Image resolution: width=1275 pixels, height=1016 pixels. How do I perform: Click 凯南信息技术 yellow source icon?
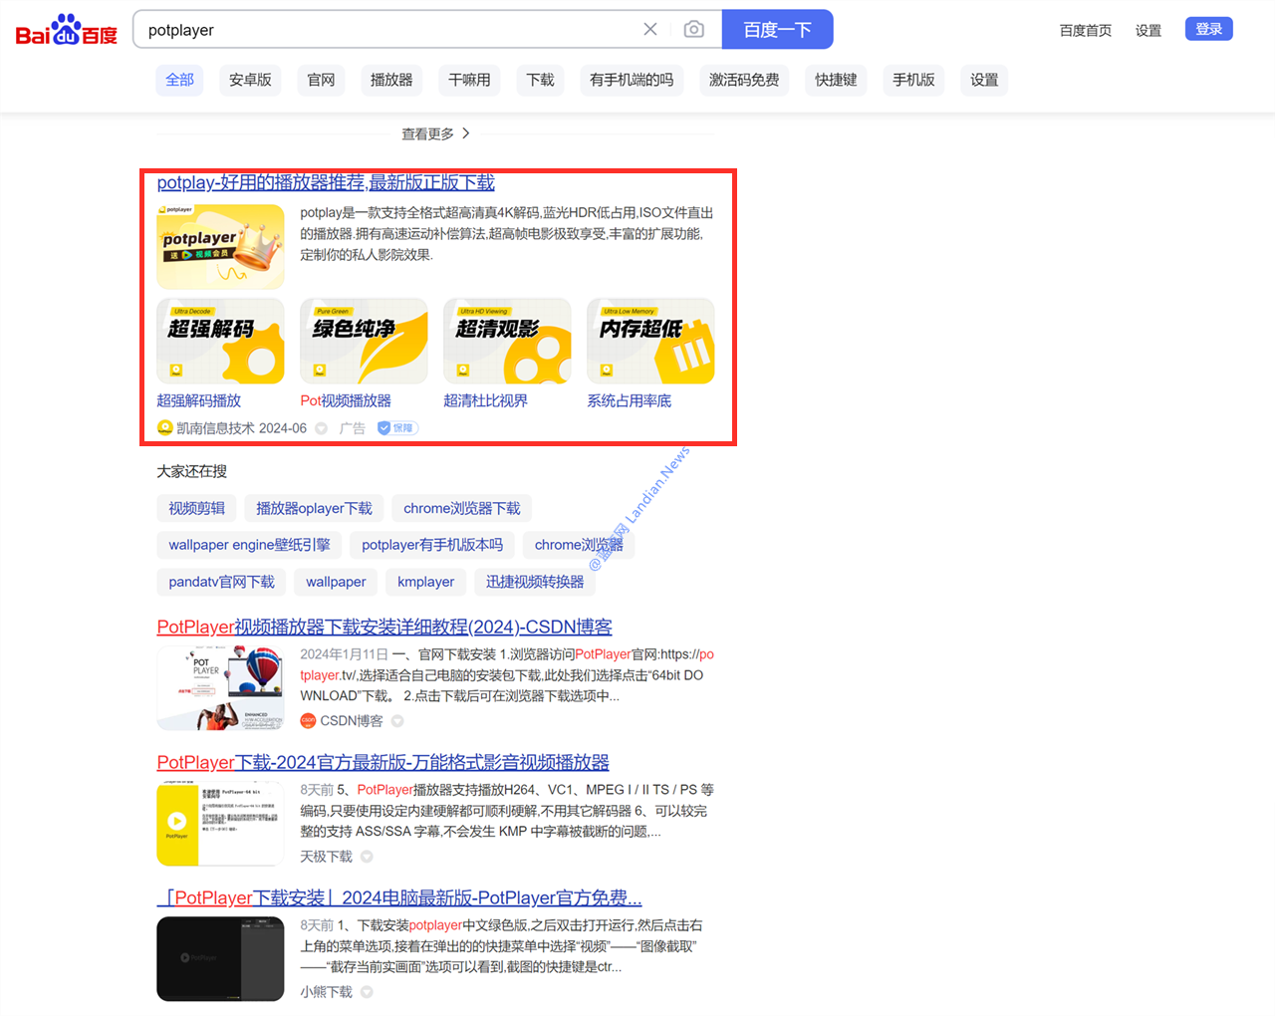coord(165,428)
